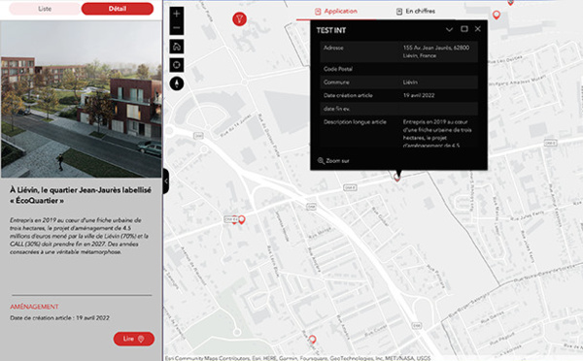Open the red filter button

point(239,18)
